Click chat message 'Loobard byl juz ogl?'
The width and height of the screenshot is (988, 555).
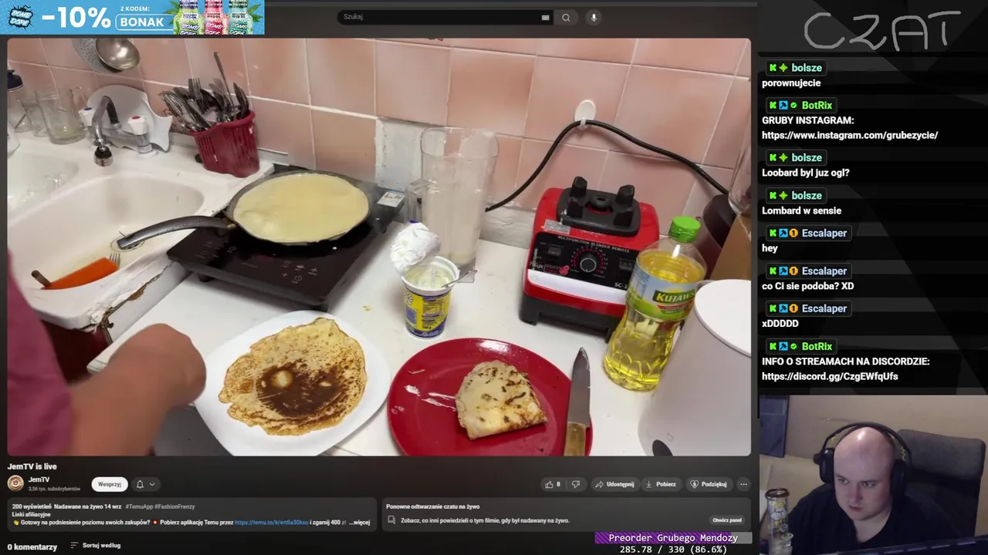coord(805,173)
